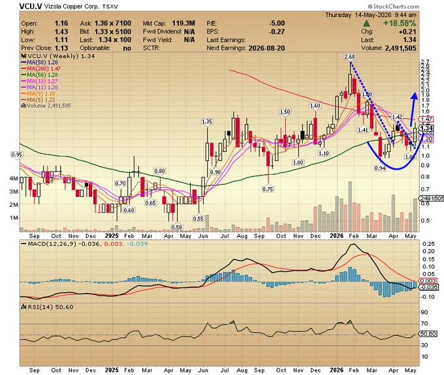Click the VCU.V (Weekly) 1.34 legend entry
The width and height of the screenshot is (444, 375).
[58, 56]
